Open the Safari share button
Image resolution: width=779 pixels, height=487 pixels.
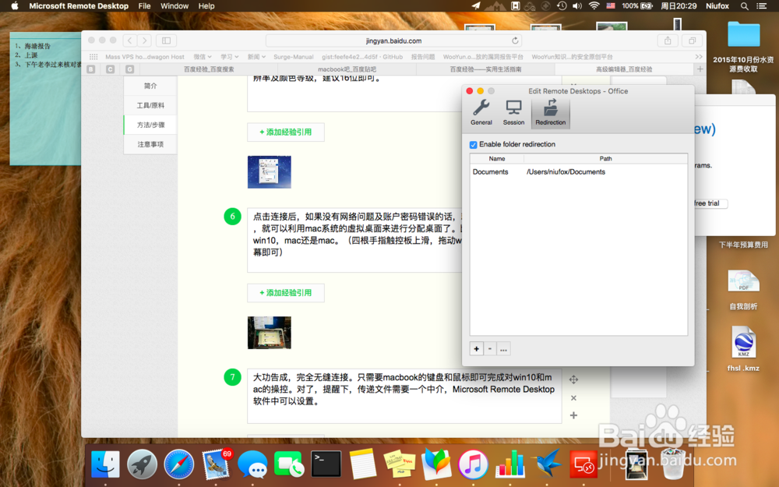pos(668,41)
